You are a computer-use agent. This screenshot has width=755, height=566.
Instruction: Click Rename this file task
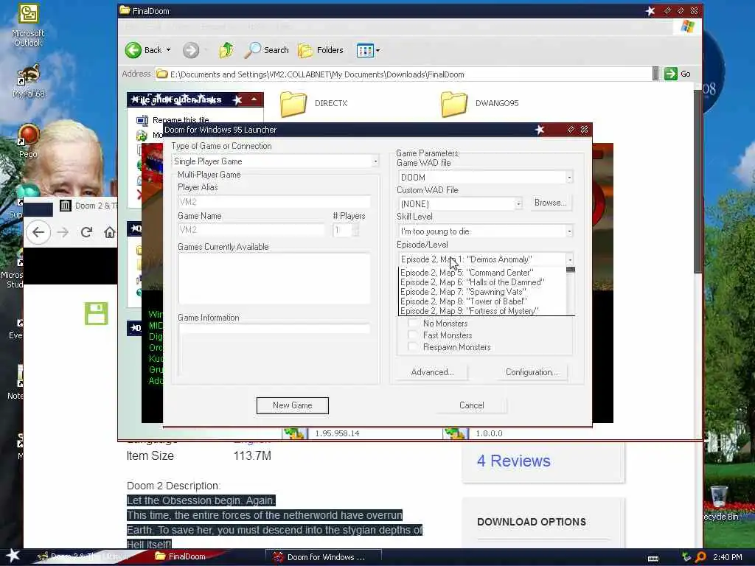(181, 120)
